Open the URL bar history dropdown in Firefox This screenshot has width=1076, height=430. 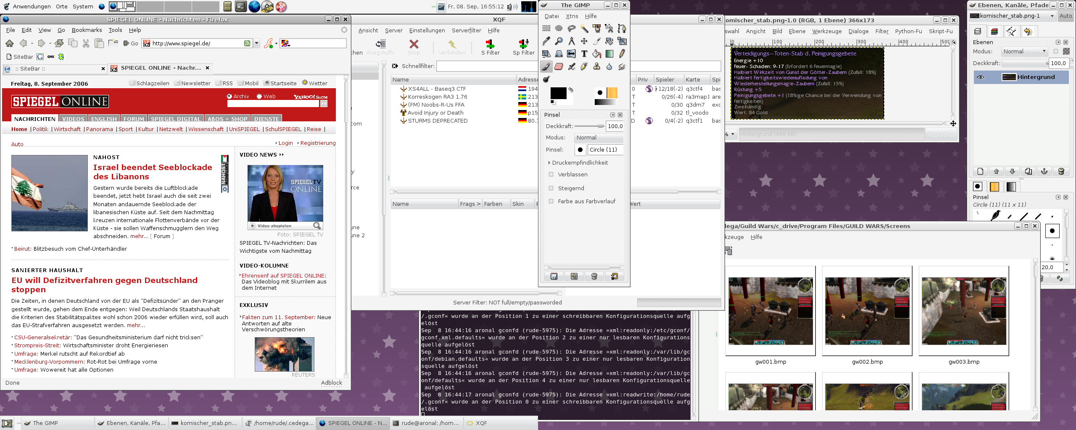pos(256,43)
